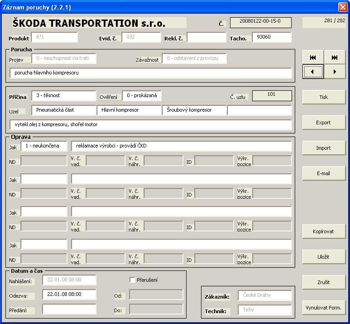This screenshot has height=324, width=350.
Task: Cancel using the Zrušit button
Action: point(324,282)
